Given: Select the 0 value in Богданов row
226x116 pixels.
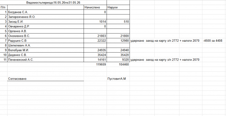Looking at the screenshot, I should tap(95, 12).
